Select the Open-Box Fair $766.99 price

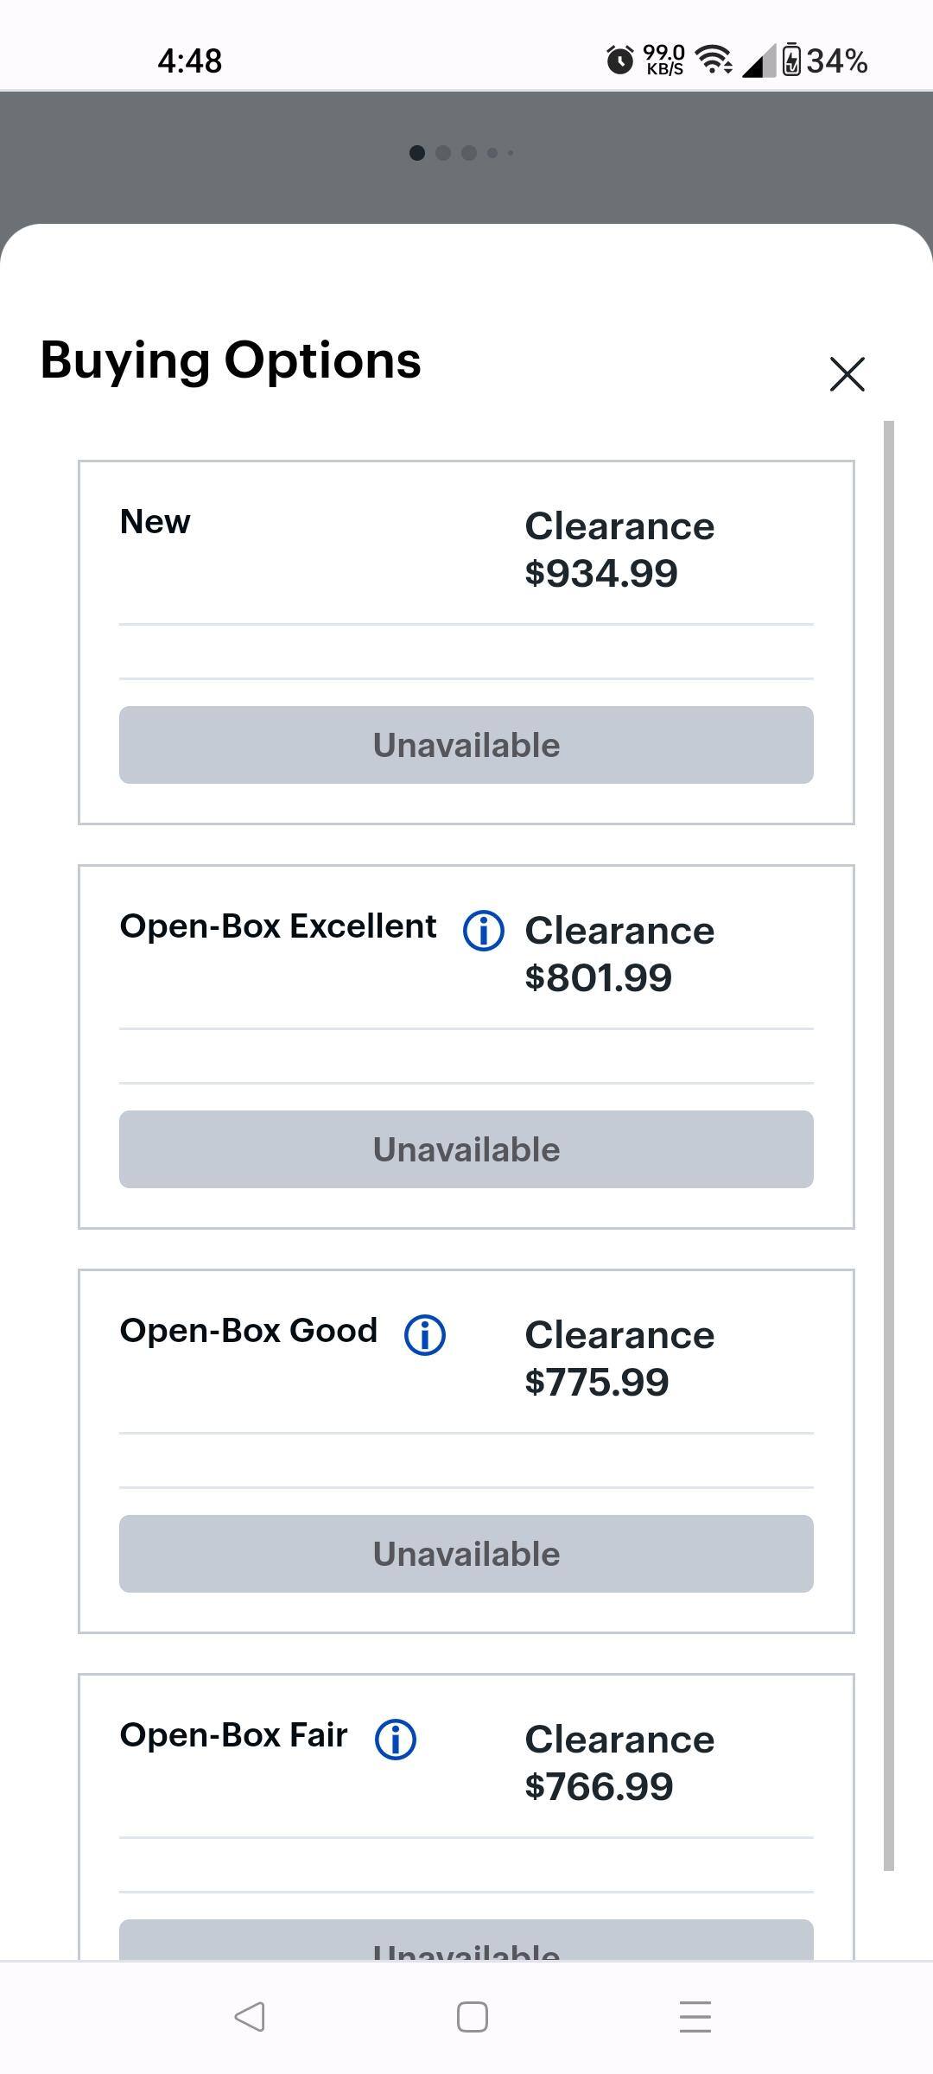tap(599, 1787)
